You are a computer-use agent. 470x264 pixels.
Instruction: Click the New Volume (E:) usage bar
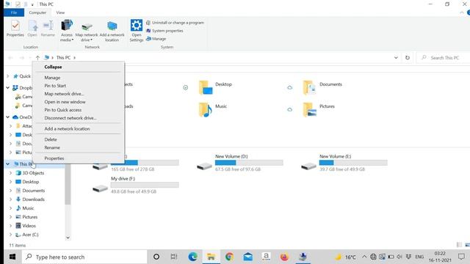[353, 163]
